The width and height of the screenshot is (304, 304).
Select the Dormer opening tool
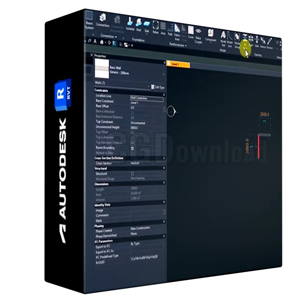(270, 43)
